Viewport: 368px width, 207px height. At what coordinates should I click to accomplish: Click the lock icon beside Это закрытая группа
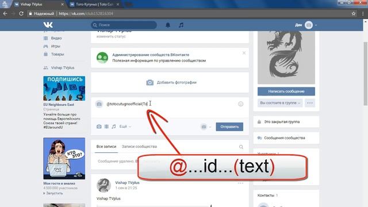click(259, 122)
